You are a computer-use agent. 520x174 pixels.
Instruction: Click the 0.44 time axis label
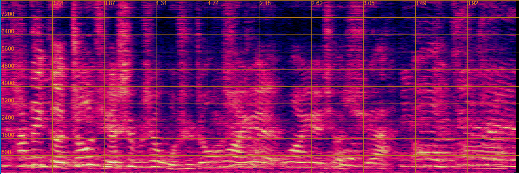[58, 3]
